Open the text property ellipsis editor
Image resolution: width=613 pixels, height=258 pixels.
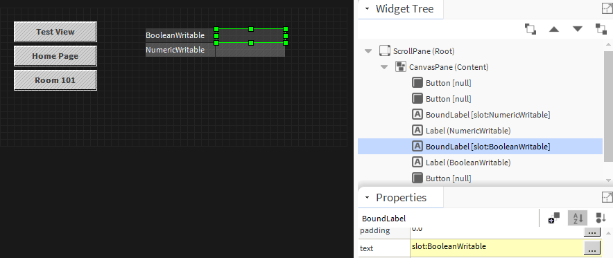[x=592, y=247]
